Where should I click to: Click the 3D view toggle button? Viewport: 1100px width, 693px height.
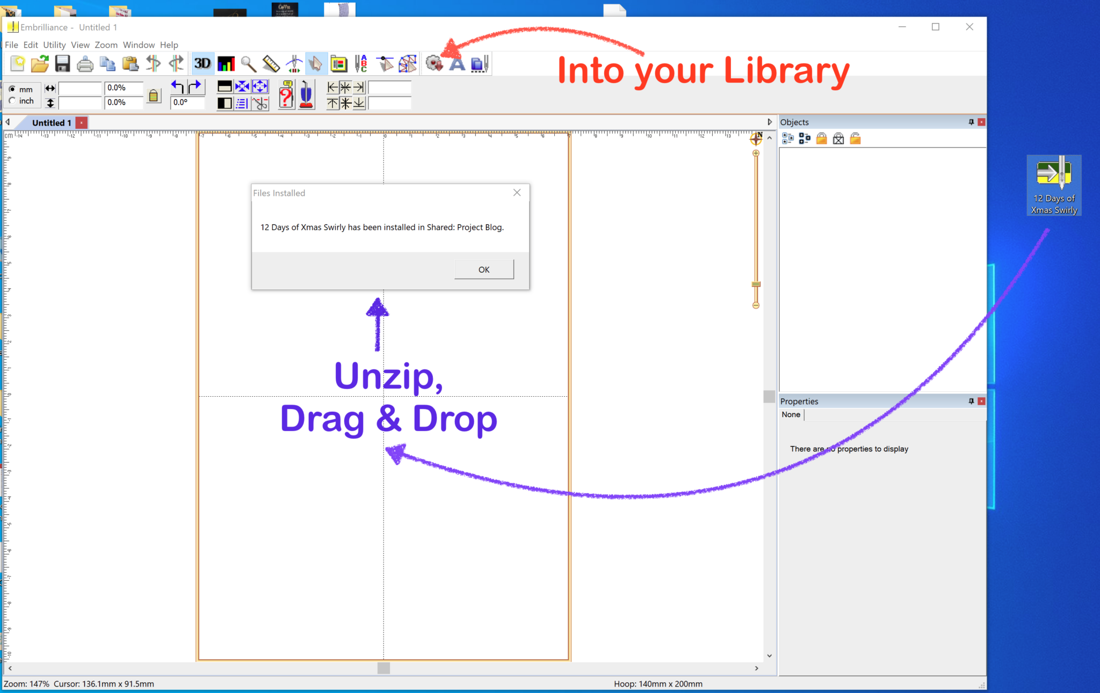(x=202, y=64)
